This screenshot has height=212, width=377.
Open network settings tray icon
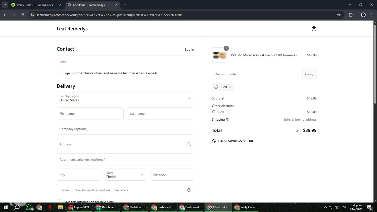pyautogui.click(x=331, y=207)
